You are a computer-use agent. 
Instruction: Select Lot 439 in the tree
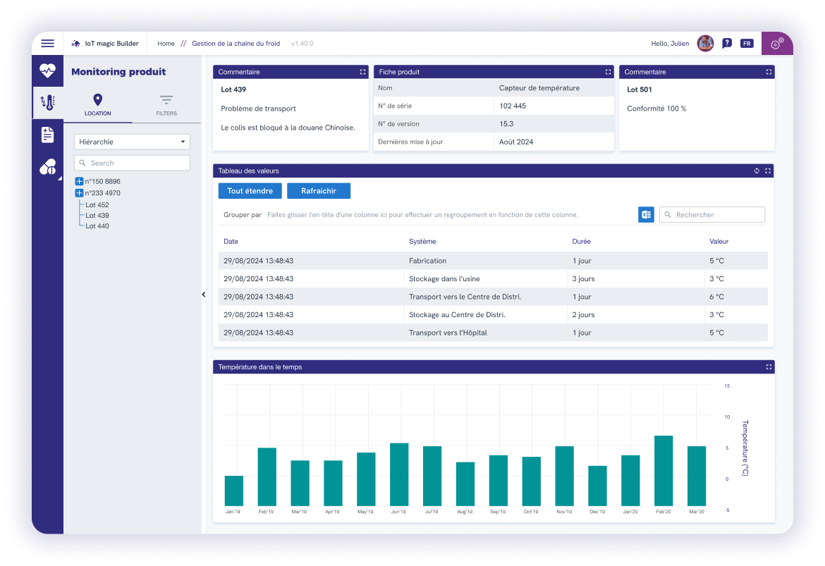click(97, 215)
